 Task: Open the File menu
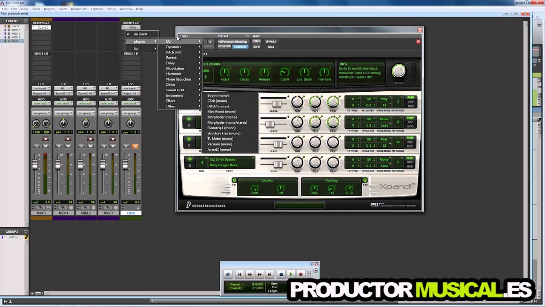4,9
